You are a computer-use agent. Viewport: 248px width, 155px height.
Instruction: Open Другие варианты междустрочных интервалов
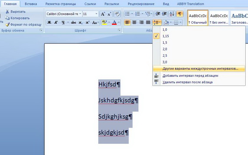tap(200, 68)
